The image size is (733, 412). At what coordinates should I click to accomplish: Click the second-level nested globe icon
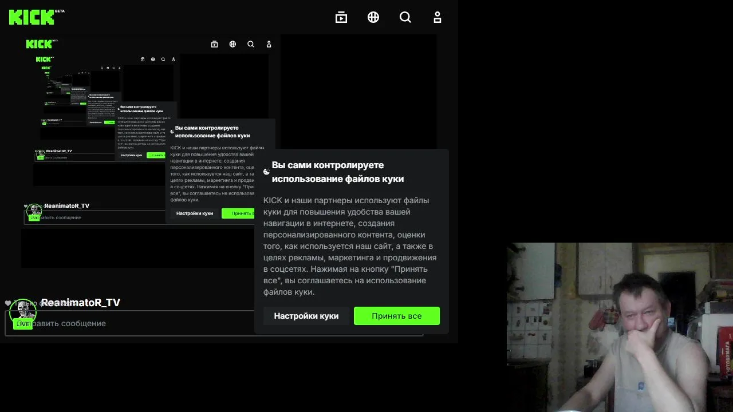[232, 44]
